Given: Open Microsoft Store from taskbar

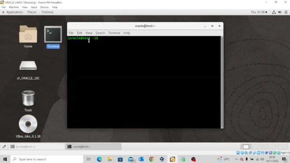Looking at the screenshot, I should 120,159.
